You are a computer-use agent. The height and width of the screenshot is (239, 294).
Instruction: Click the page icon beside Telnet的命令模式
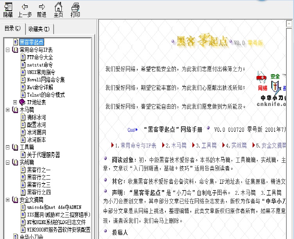(23, 95)
